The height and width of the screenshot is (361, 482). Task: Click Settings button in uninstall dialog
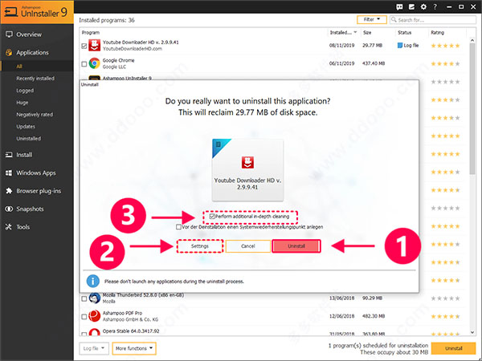coord(200,246)
